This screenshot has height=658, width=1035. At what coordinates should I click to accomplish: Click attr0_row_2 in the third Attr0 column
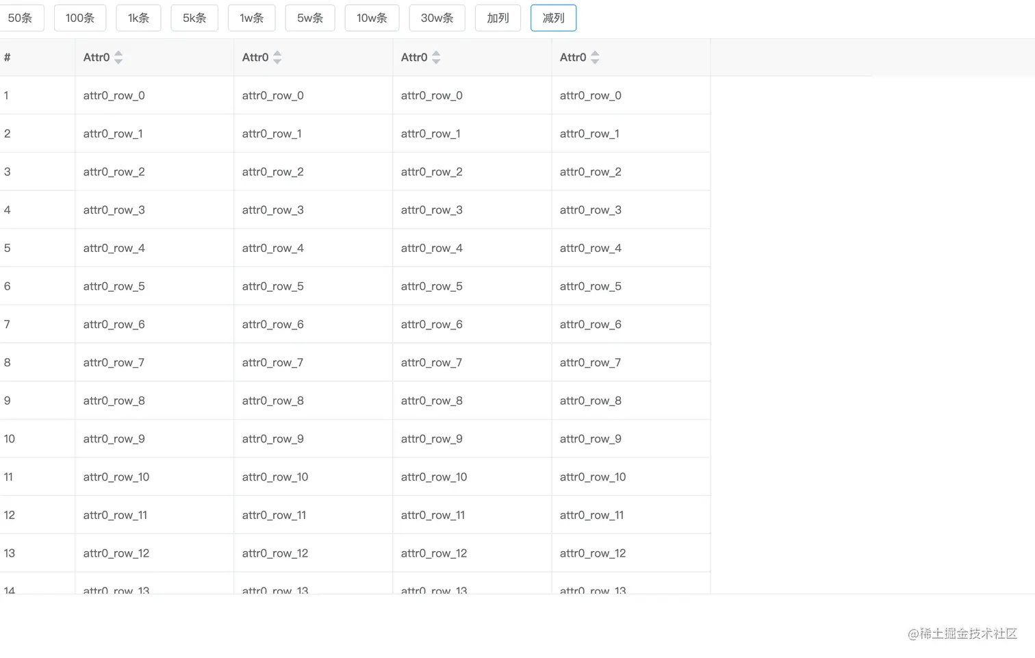(431, 172)
